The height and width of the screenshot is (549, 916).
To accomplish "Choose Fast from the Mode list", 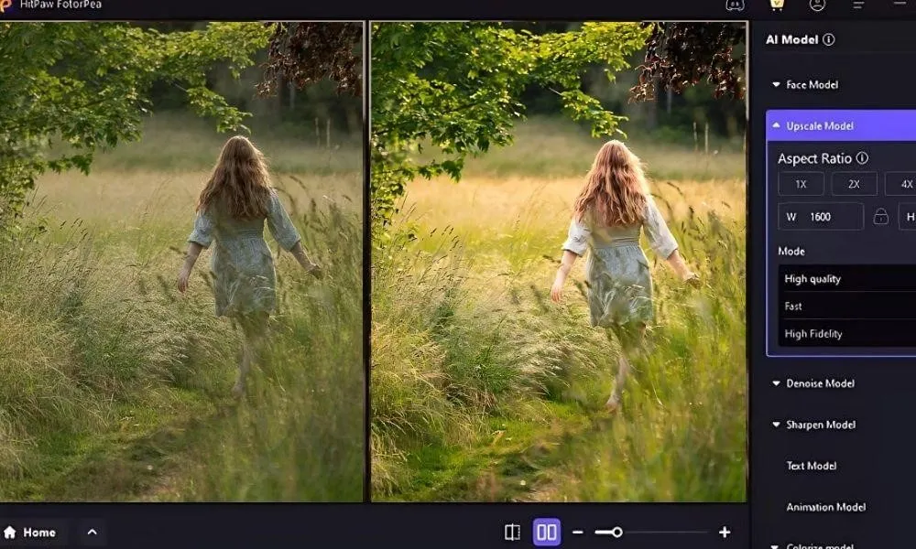I will tap(793, 307).
